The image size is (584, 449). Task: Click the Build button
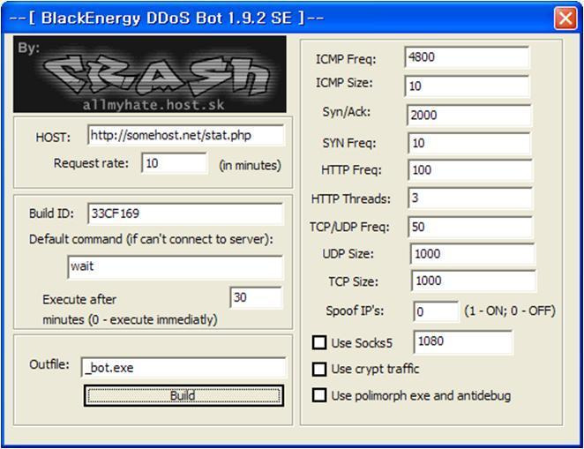(183, 395)
